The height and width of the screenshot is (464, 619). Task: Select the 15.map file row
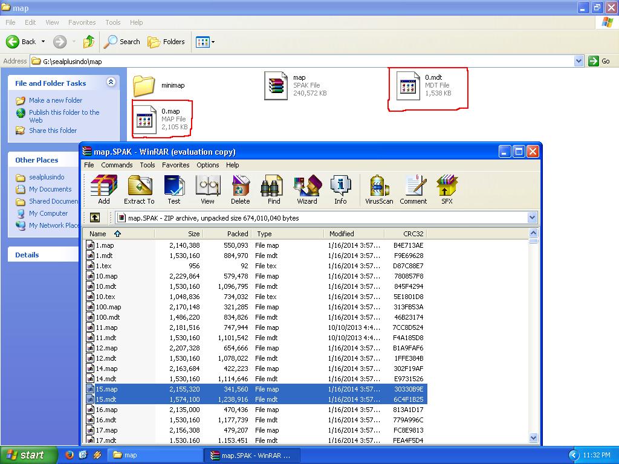[256, 389]
